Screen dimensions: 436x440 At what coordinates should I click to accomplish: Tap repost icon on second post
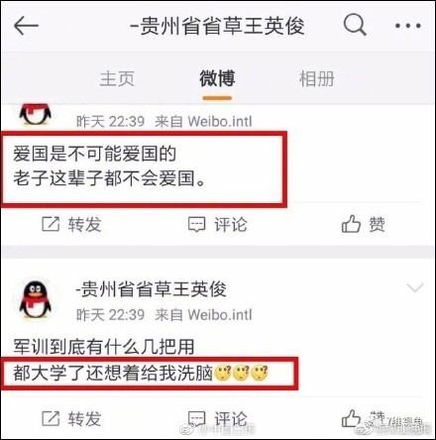point(51,418)
